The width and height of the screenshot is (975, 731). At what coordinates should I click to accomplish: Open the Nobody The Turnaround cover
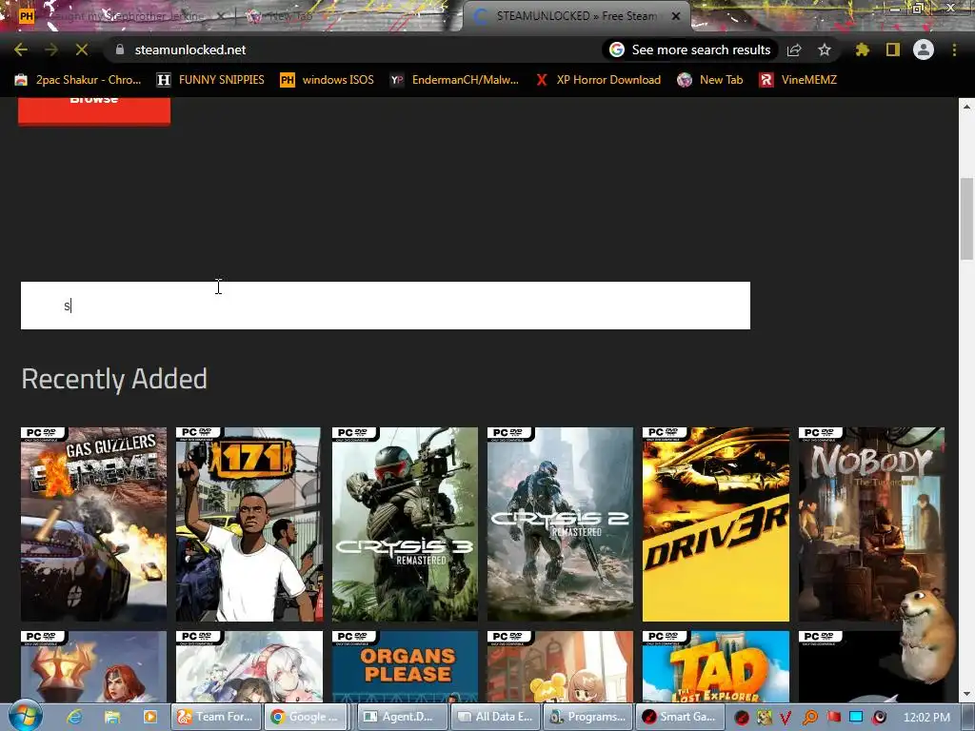pos(871,524)
